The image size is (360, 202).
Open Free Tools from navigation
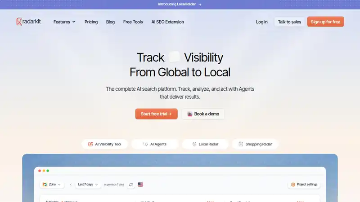[x=133, y=22]
